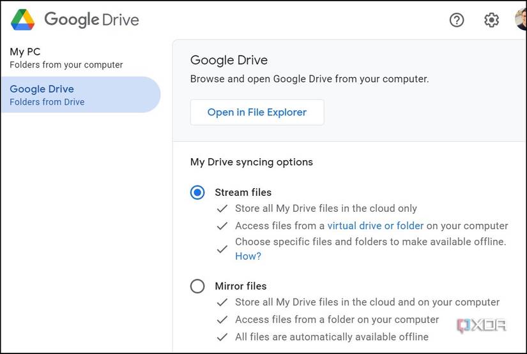Open the virtual drive or folder link
527x354 pixels.
point(375,226)
